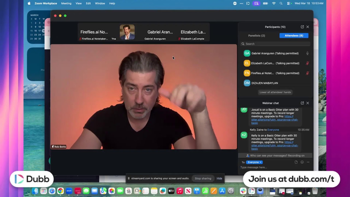Search the participants list
Image resolution: width=350 pixels, height=197 pixels.
point(275,44)
